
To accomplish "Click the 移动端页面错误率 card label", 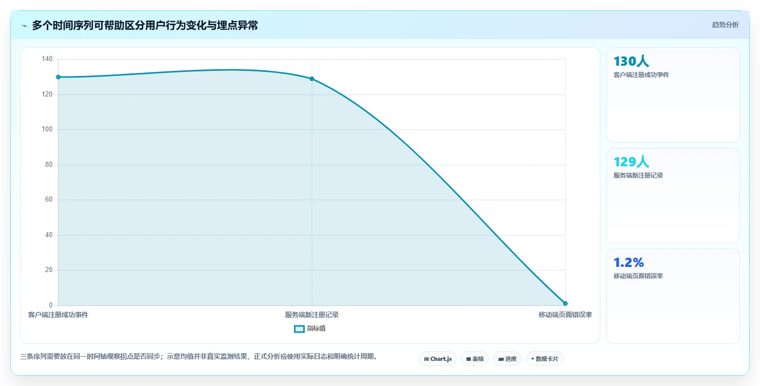I will click(638, 276).
